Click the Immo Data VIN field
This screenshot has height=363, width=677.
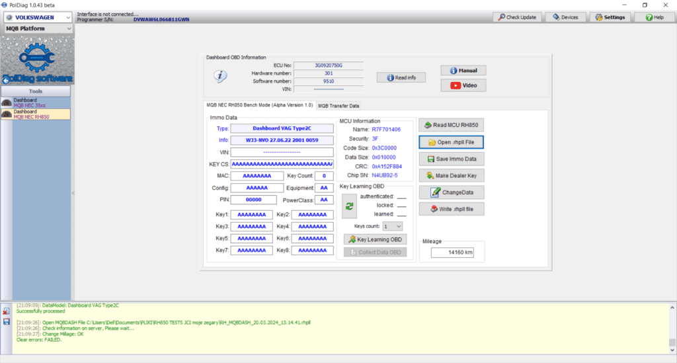coord(282,152)
